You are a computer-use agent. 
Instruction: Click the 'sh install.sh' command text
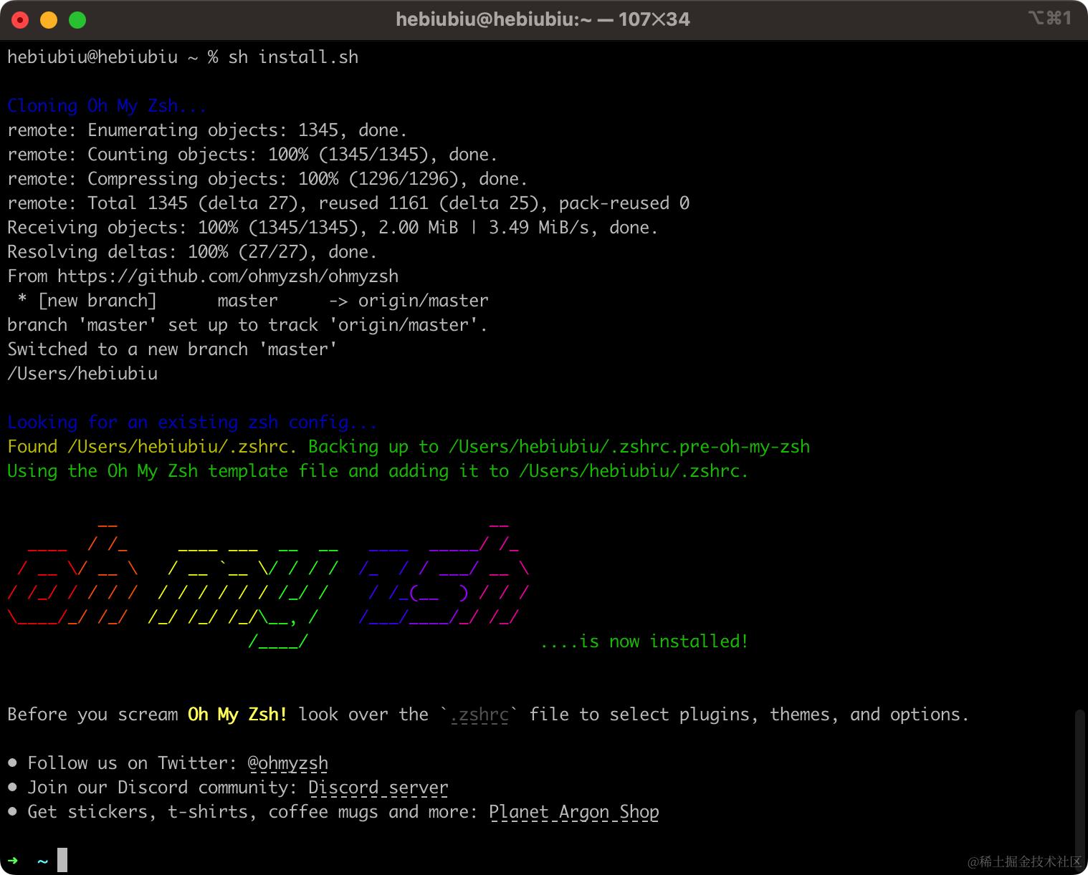click(x=293, y=57)
